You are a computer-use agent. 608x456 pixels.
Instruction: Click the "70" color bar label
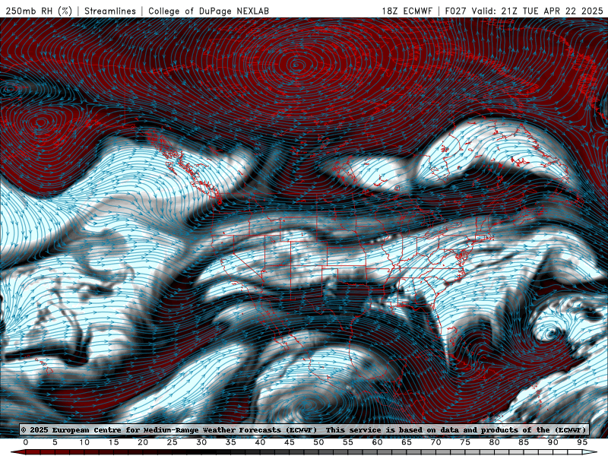(x=435, y=442)
